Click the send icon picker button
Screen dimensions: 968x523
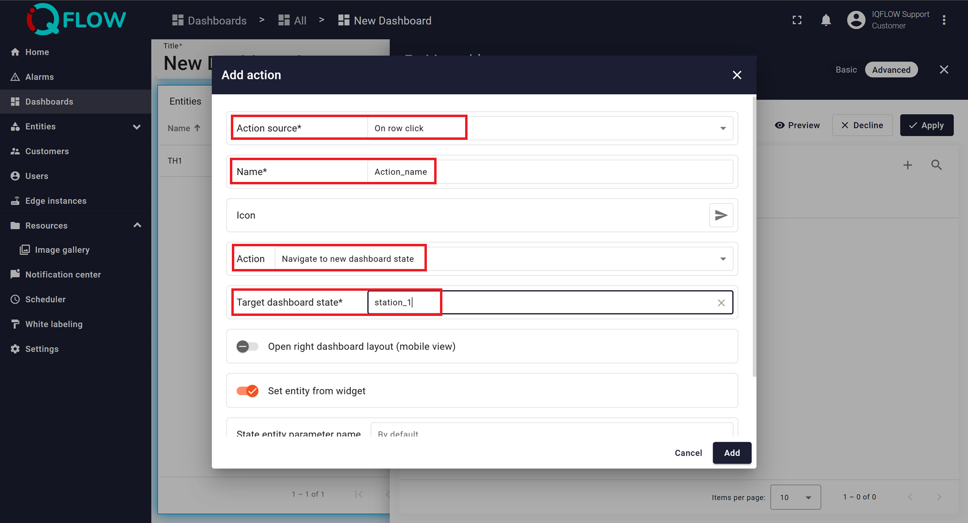tap(721, 215)
